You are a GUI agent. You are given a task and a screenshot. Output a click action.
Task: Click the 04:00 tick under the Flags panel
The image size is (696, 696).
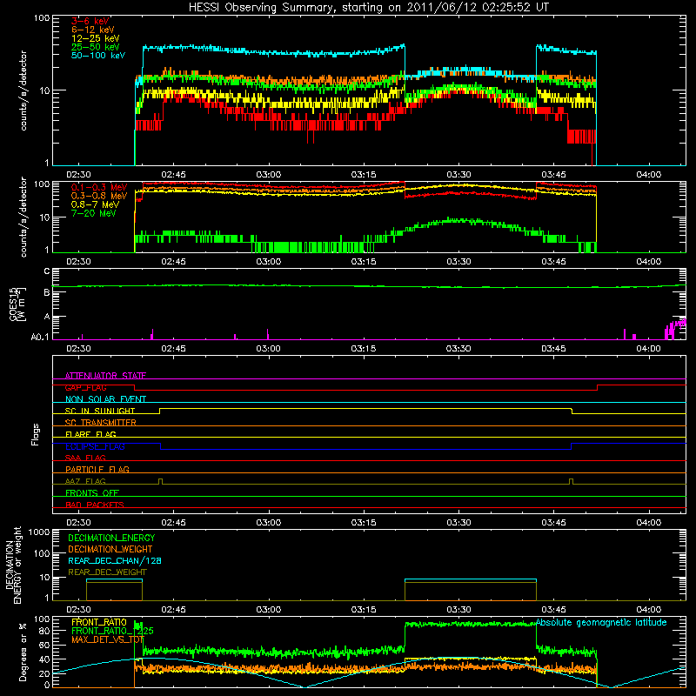[648, 523]
